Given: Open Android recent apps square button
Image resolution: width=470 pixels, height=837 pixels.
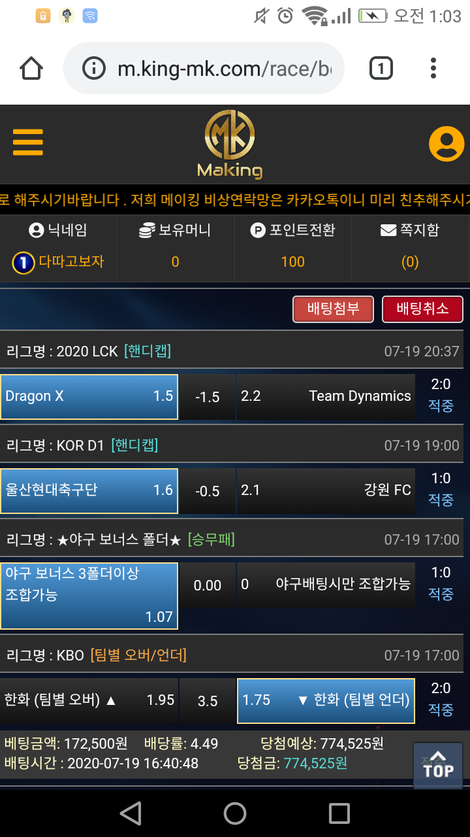Looking at the screenshot, I should coord(339,813).
